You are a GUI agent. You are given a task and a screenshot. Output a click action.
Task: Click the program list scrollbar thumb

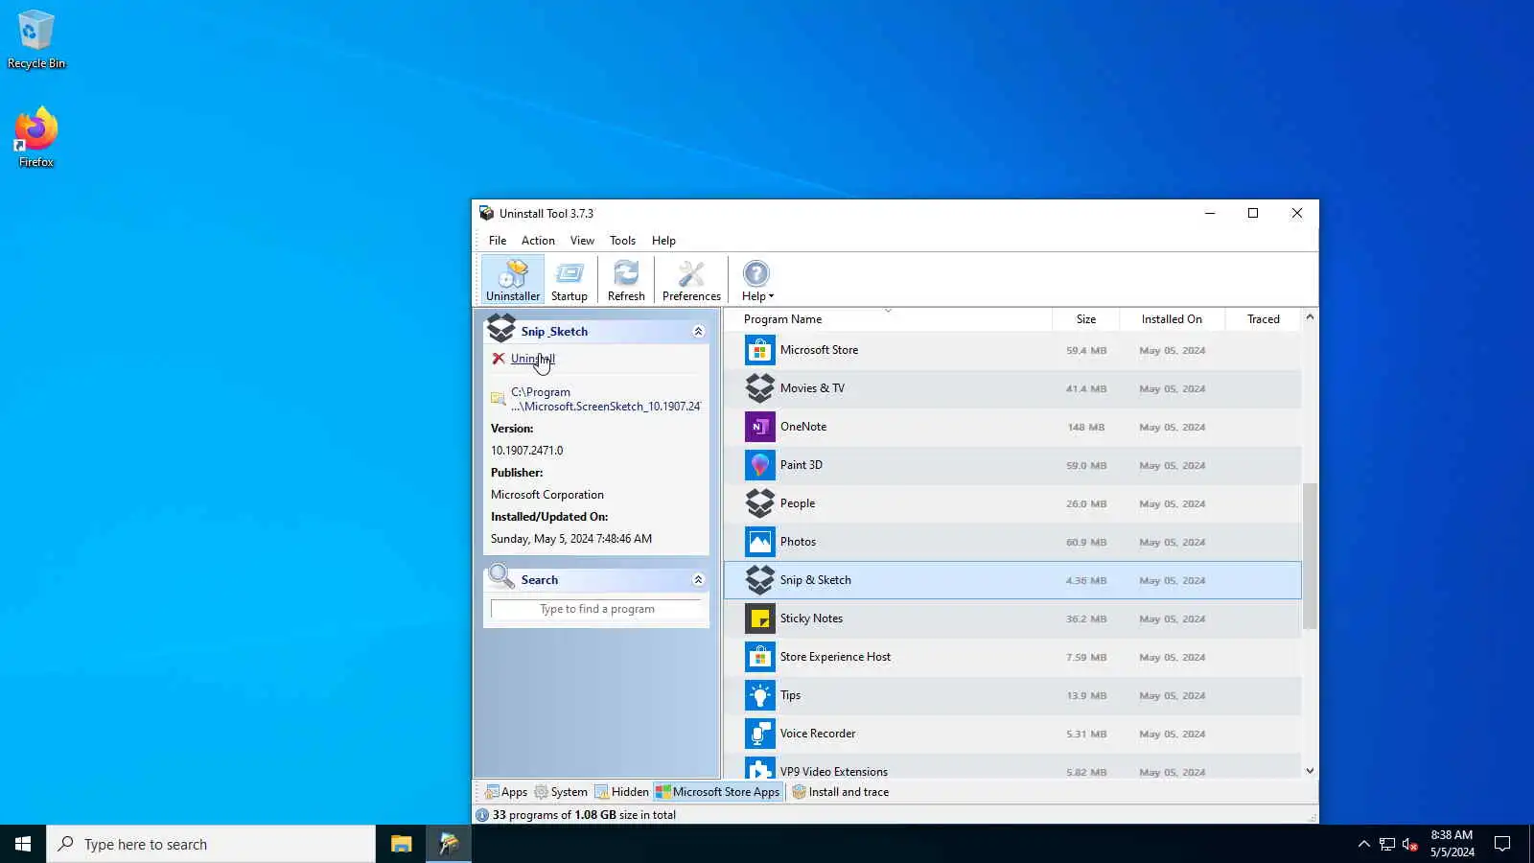(x=1310, y=556)
